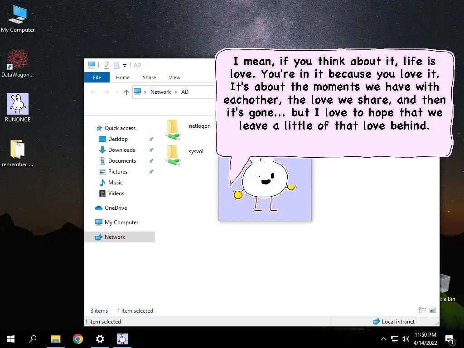The height and width of the screenshot is (348, 464).
Task: Click the sysvol folder name
Action: click(196, 151)
